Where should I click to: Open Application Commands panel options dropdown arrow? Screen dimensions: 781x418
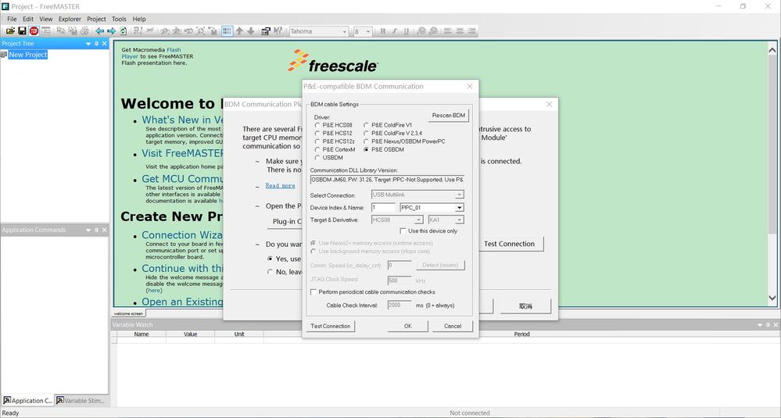88,230
